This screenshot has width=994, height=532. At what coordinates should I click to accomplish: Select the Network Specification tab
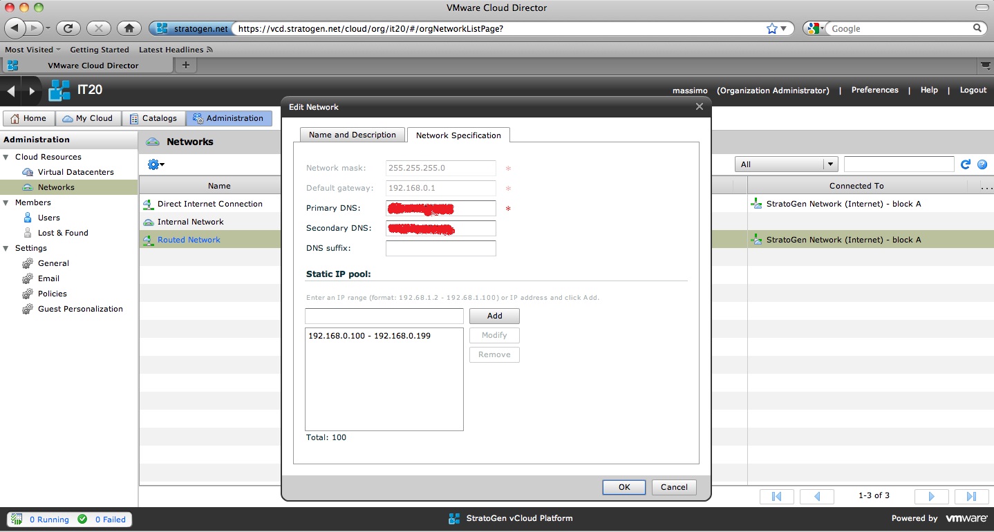[x=458, y=135]
